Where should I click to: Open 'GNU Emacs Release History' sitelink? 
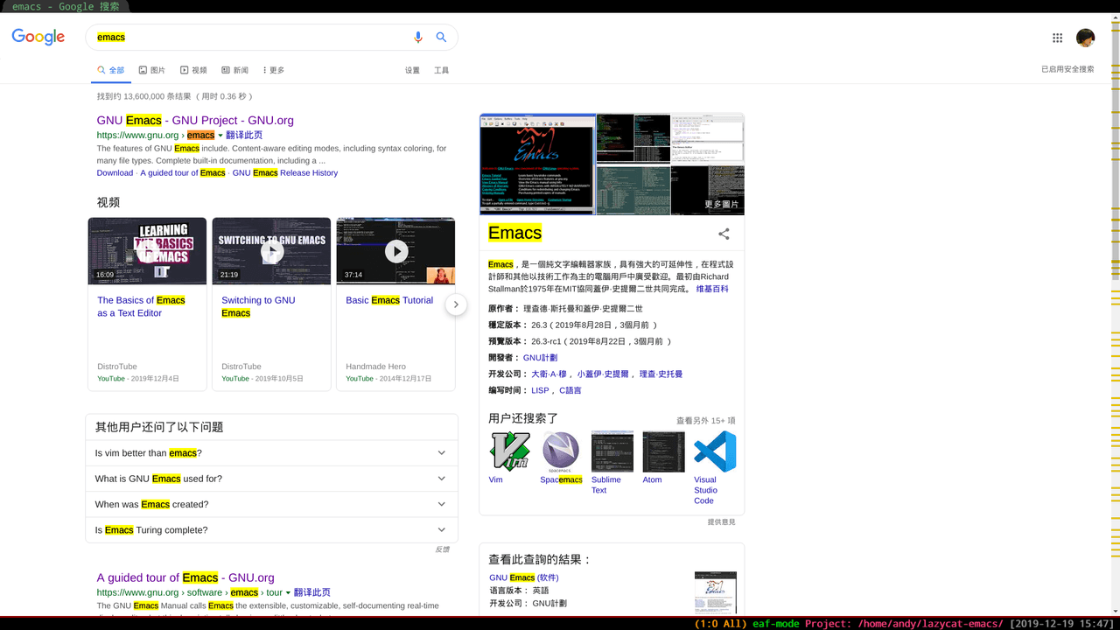coord(285,173)
